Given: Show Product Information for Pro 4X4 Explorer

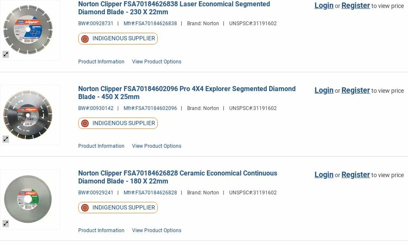Looking at the screenshot, I should point(101,146).
